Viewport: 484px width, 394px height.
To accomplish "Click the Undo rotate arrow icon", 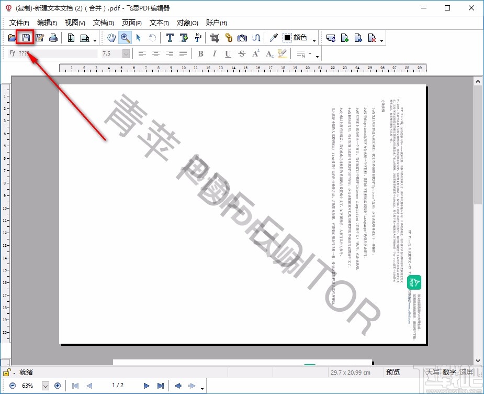I will coord(152,38).
